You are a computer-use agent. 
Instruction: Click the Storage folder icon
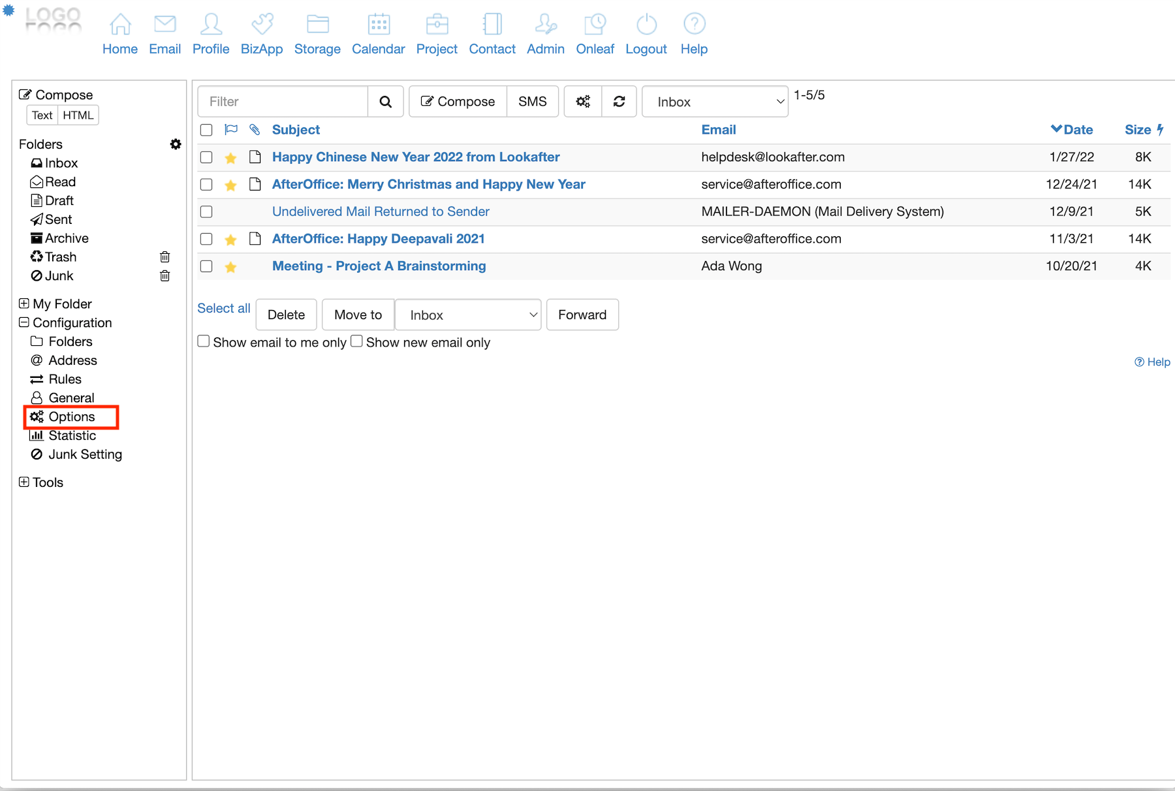pyautogui.click(x=317, y=25)
